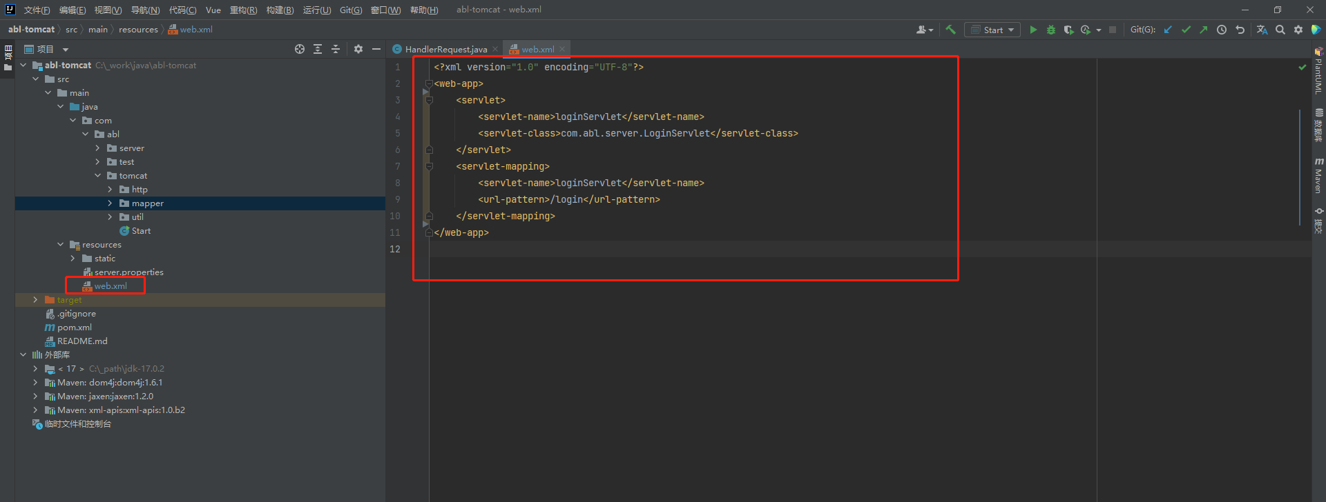Open the File menu (文件)

coord(37,10)
